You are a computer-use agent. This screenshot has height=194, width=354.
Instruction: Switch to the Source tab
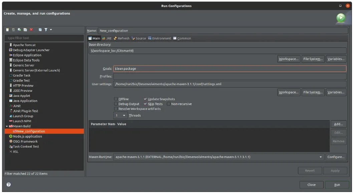click(138, 38)
